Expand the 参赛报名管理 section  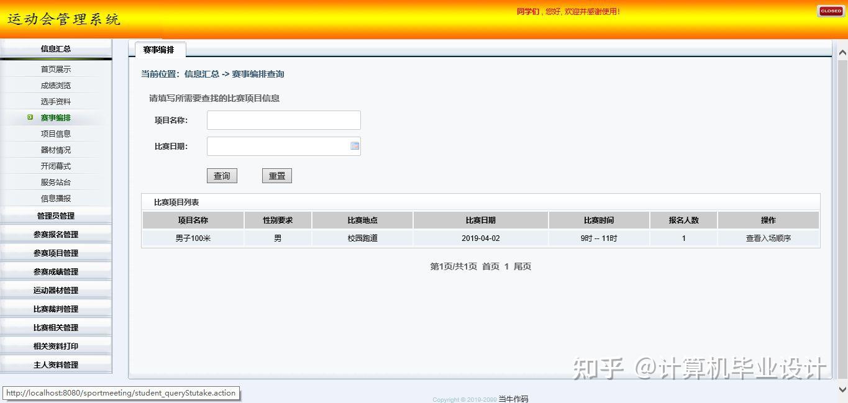pyautogui.click(x=56, y=233)
